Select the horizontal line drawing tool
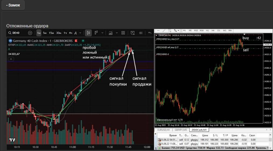Image resolution: width=273 pixels, height=151 pixels. coord(158,31)
